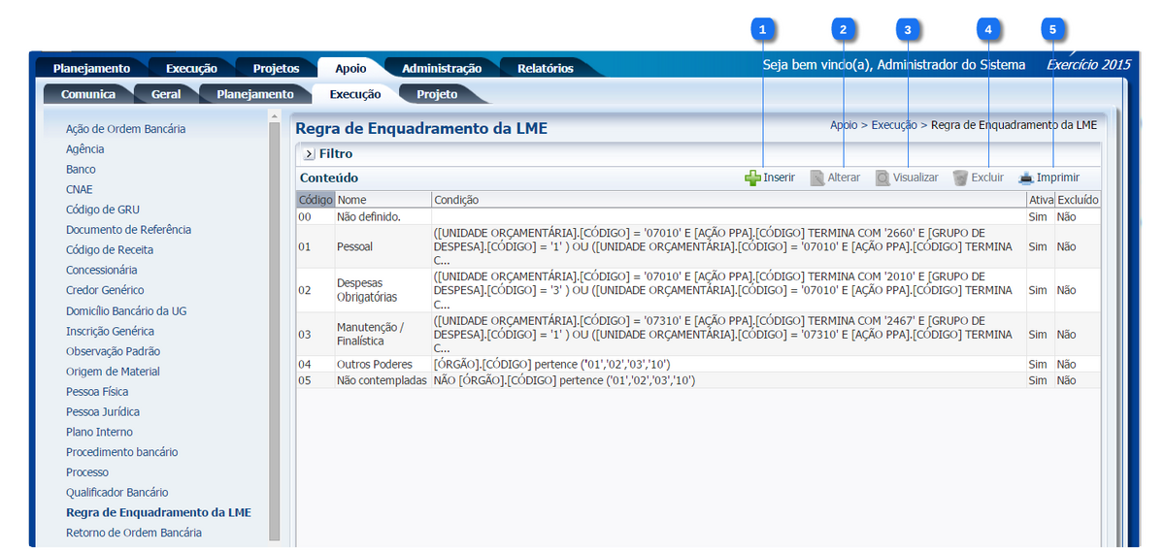The width and height of the screenshot is (1165, 552).
Task: Go to Retorno de Ordem Bancária
Action: (x=133, y=533)
